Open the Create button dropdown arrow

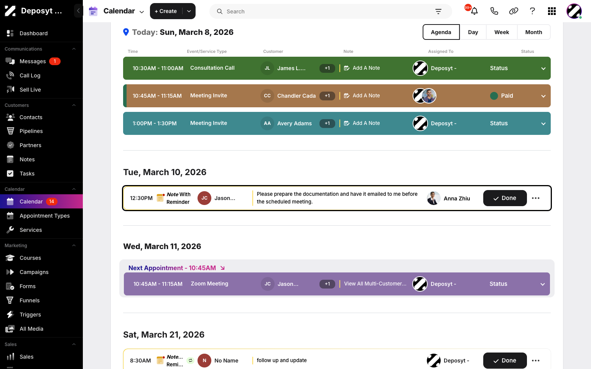pos(189,11)
